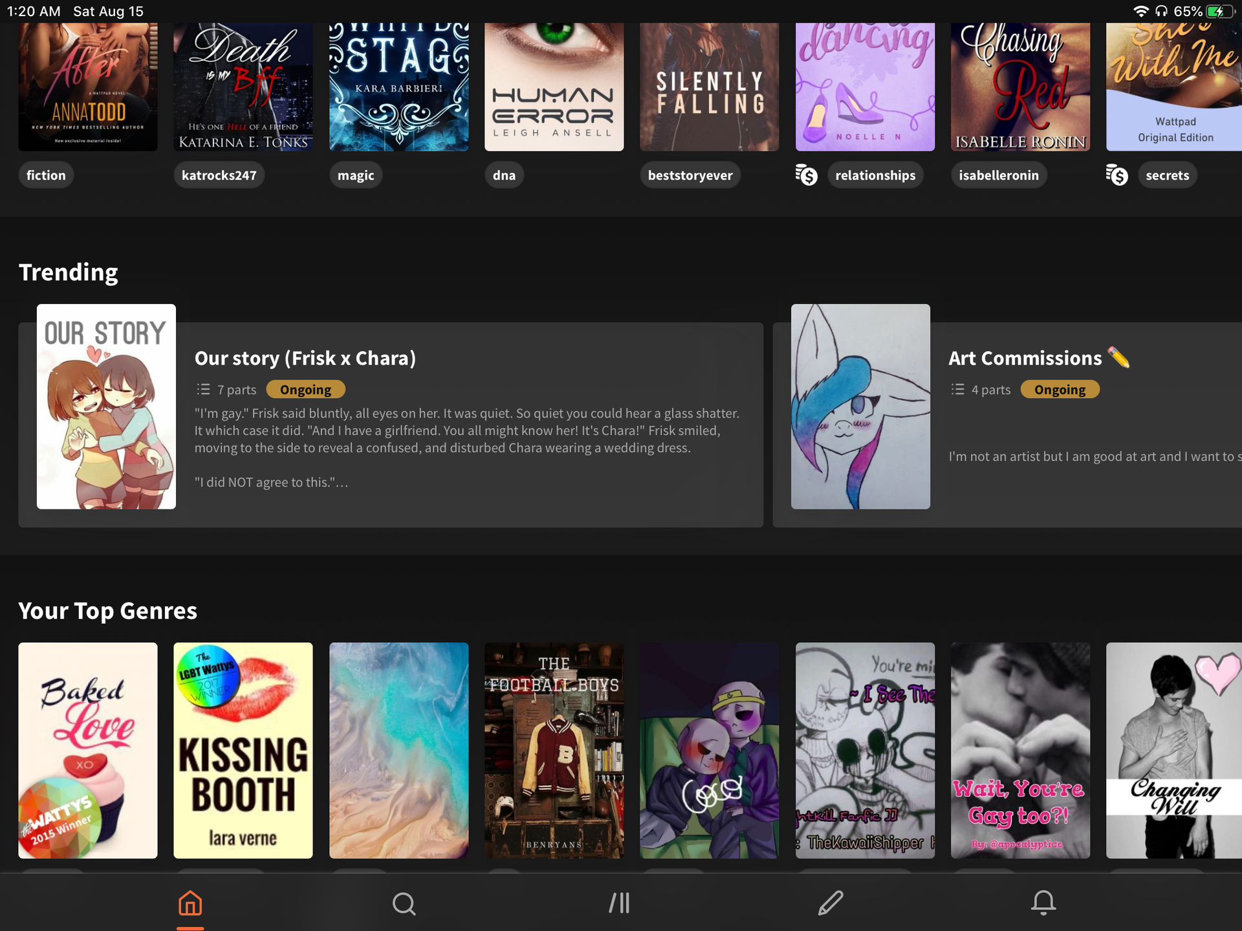This screenshot has width=1242, height=931.
Task: Tap the 7 parts label
Action: pyautogui.click(x=237, y=389)
